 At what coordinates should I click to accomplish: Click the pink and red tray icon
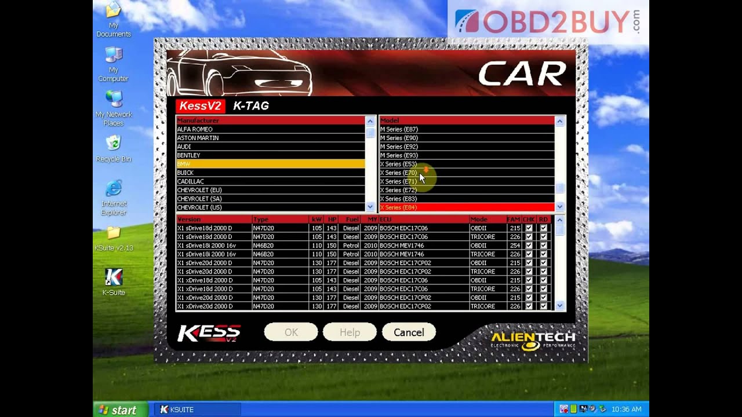coord(563,409)
